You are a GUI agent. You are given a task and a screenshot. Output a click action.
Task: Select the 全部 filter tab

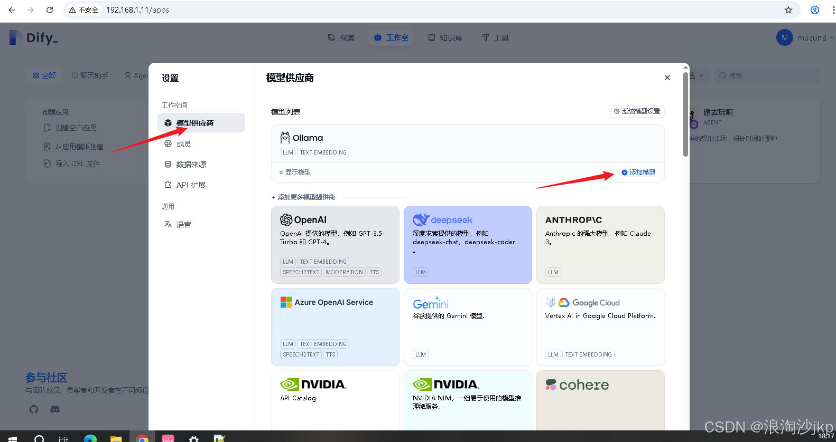[x=44, y=75]
